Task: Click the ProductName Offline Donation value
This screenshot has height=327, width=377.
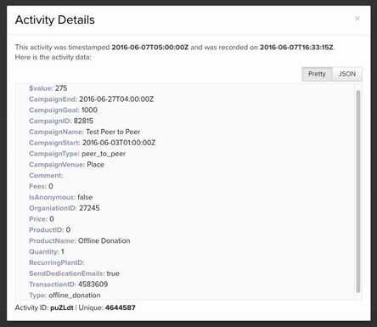Action: 104,241
